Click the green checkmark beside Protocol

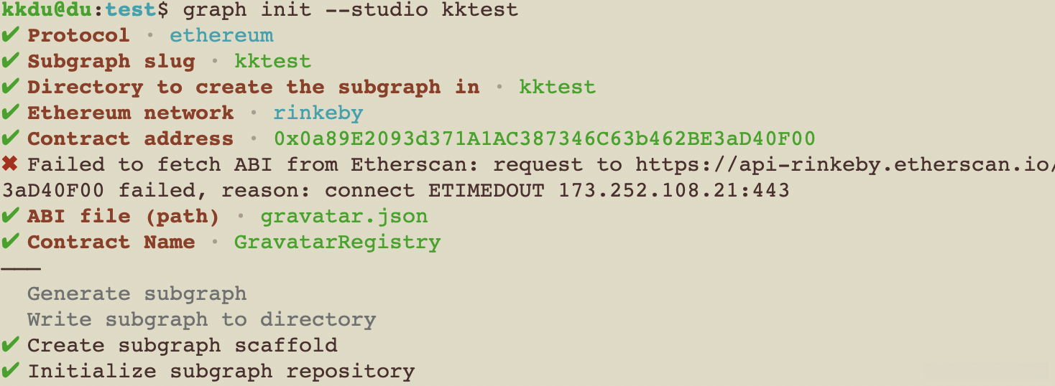point(10,35)
